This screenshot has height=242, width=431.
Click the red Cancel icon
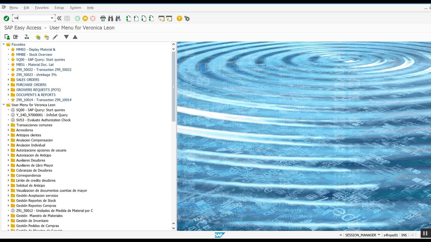93,18
